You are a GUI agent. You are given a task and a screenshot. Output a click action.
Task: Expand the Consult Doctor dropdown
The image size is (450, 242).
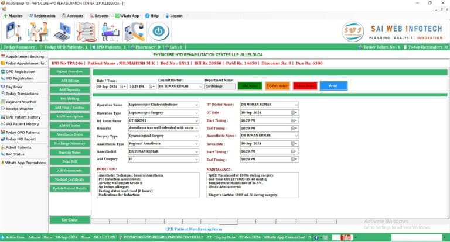(x=200, y=87)
